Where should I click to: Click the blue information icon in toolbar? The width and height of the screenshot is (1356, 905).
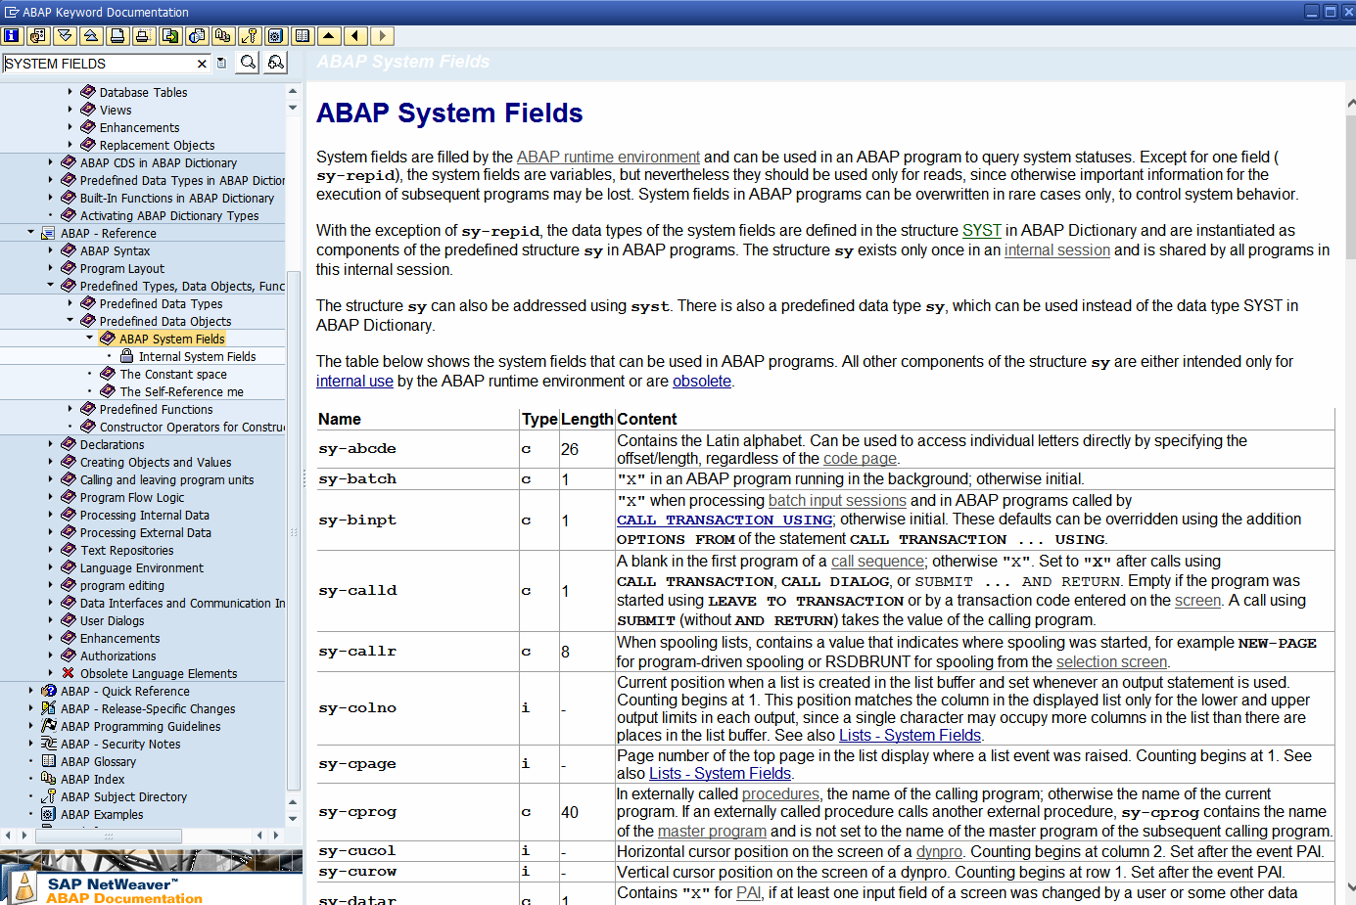(x=12, y=36)
